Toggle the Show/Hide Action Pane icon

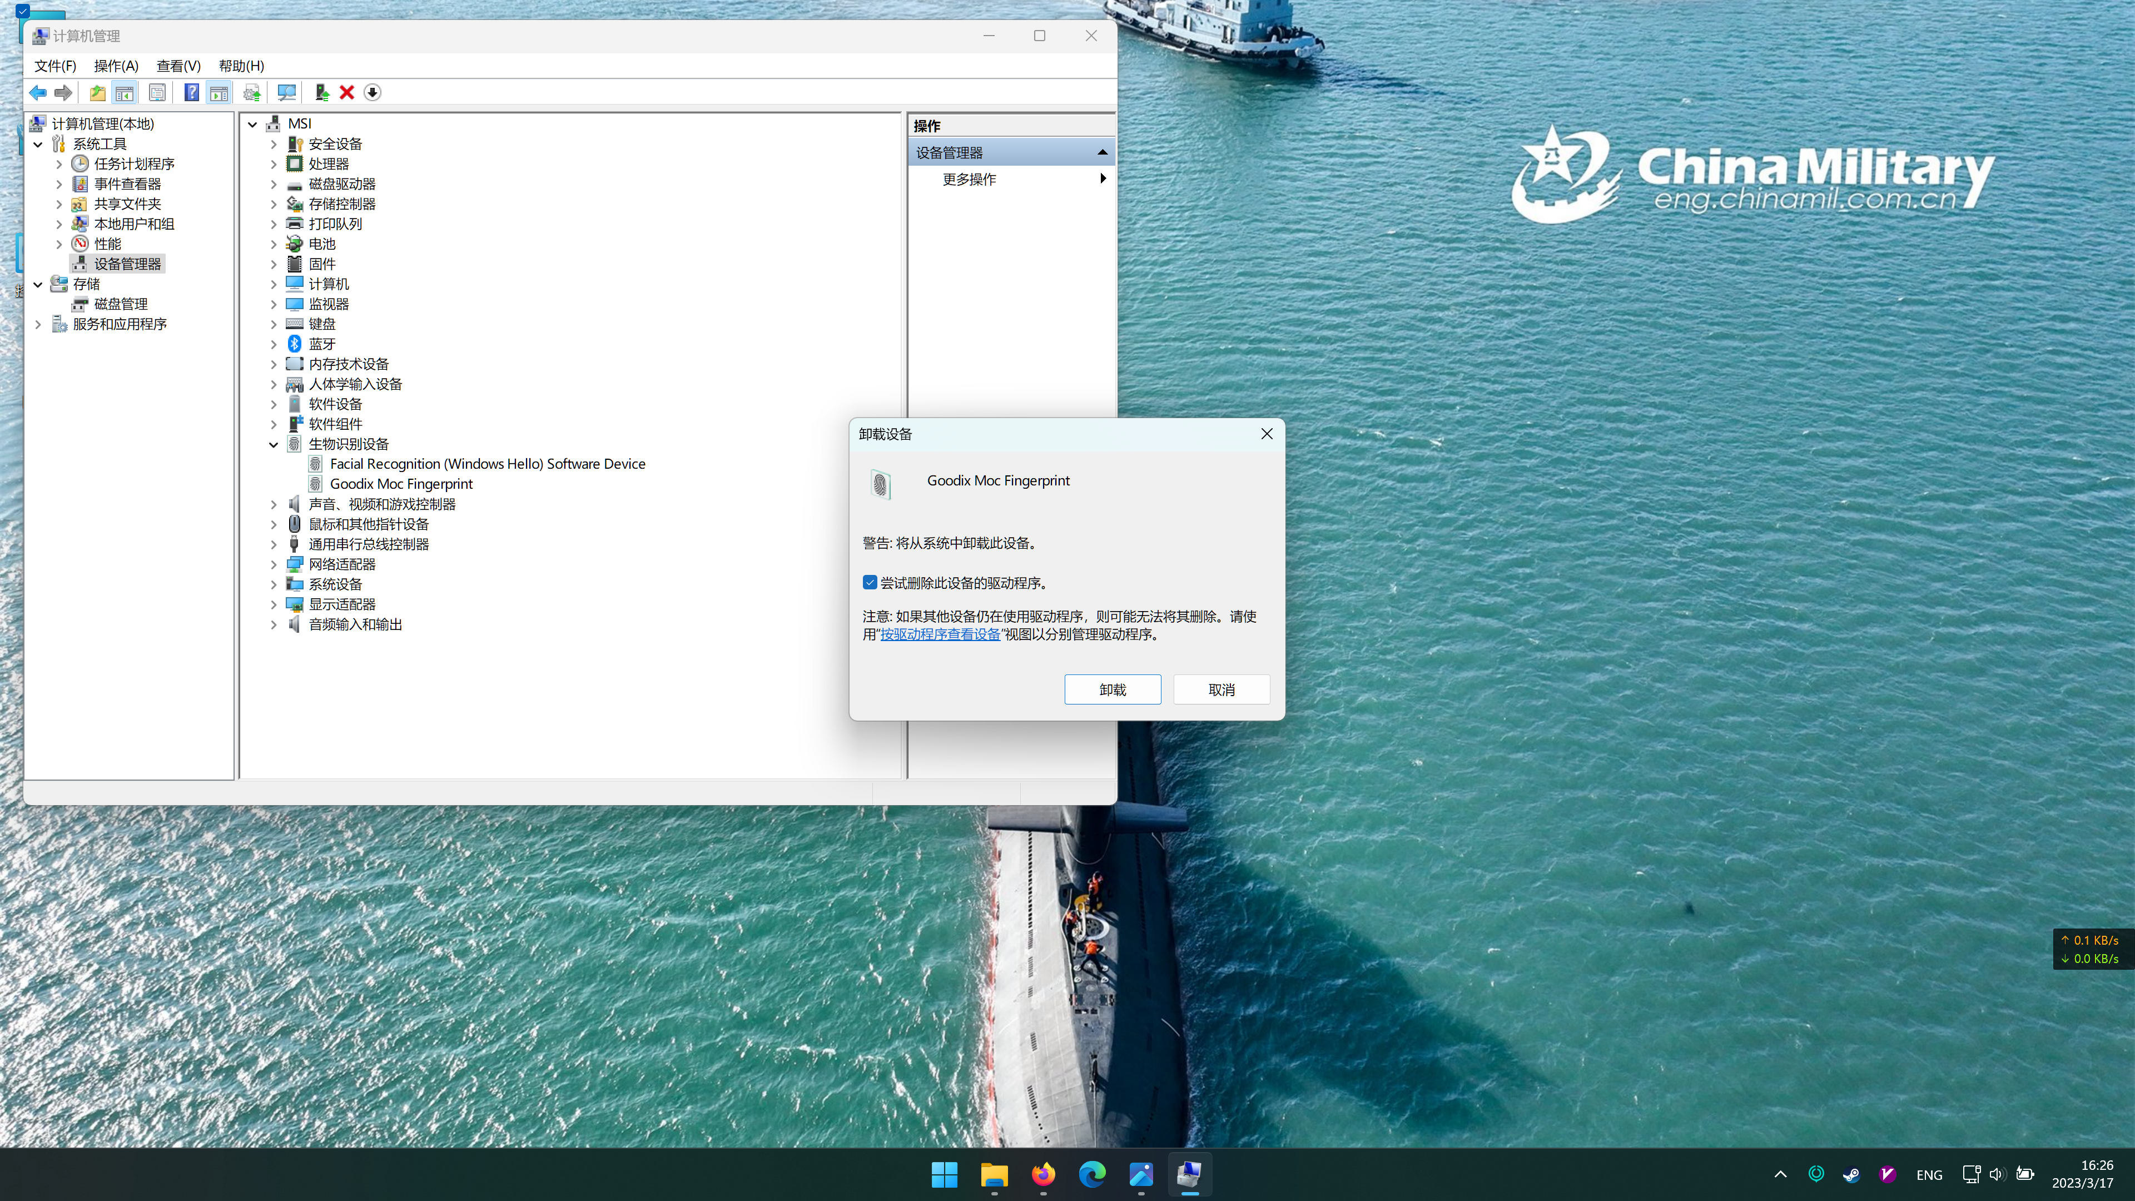point(219,93)
